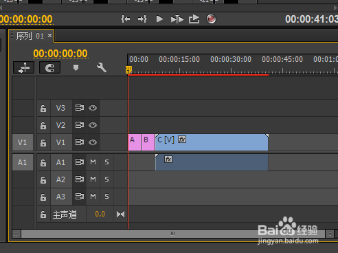
Task: Select clip A on V1
Action: (135, 142)
